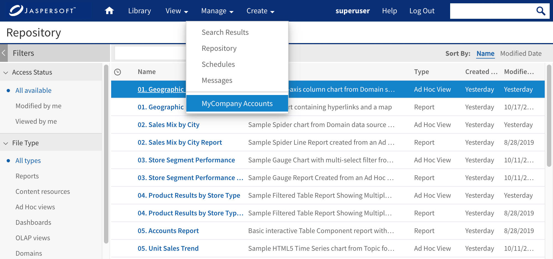This screenshot has width=553, height=259.
Task: Click 'Sample Spider Line Report' description
Action: pyautogui.click(x=321, y=142)
